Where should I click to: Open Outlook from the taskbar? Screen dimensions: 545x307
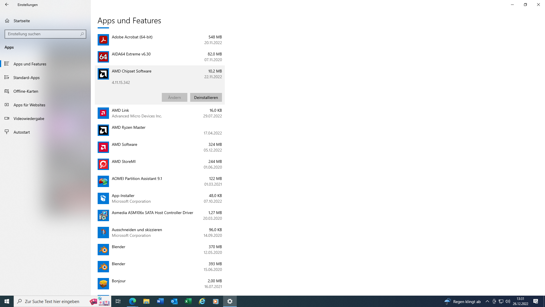pyautogui.click(x=174, y=301)
